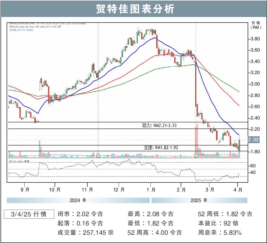The height and width of the screenshot is (243, 267).
Task: Click the current price label 2.02
Action: (253, 140)
